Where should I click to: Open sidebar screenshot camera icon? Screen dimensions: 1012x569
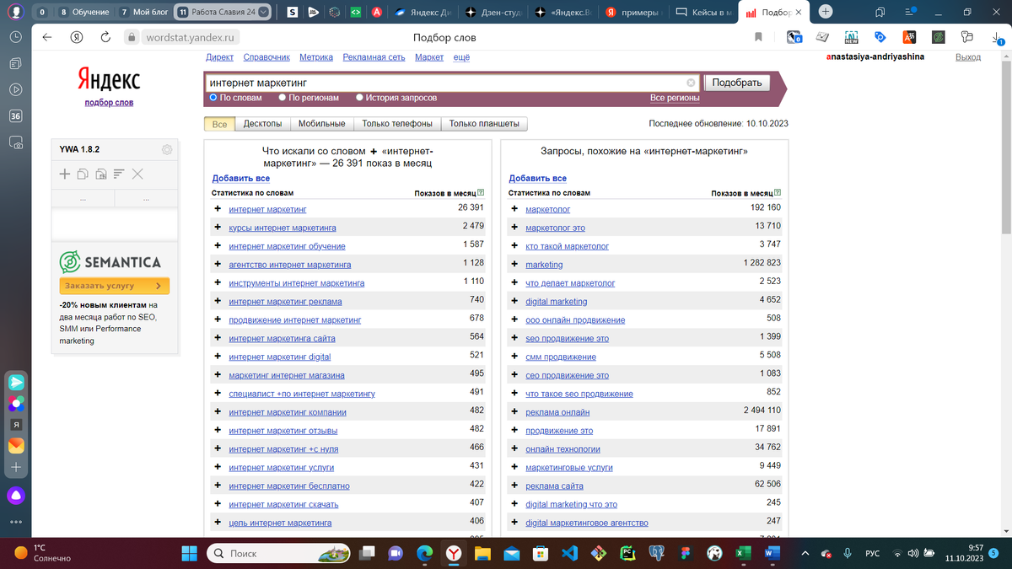pyautogui.click(x=16, y=142)
